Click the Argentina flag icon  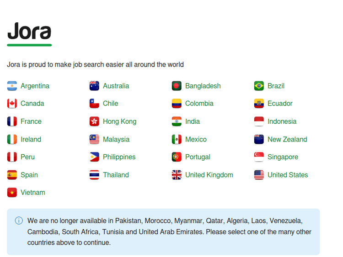point(12,86)
